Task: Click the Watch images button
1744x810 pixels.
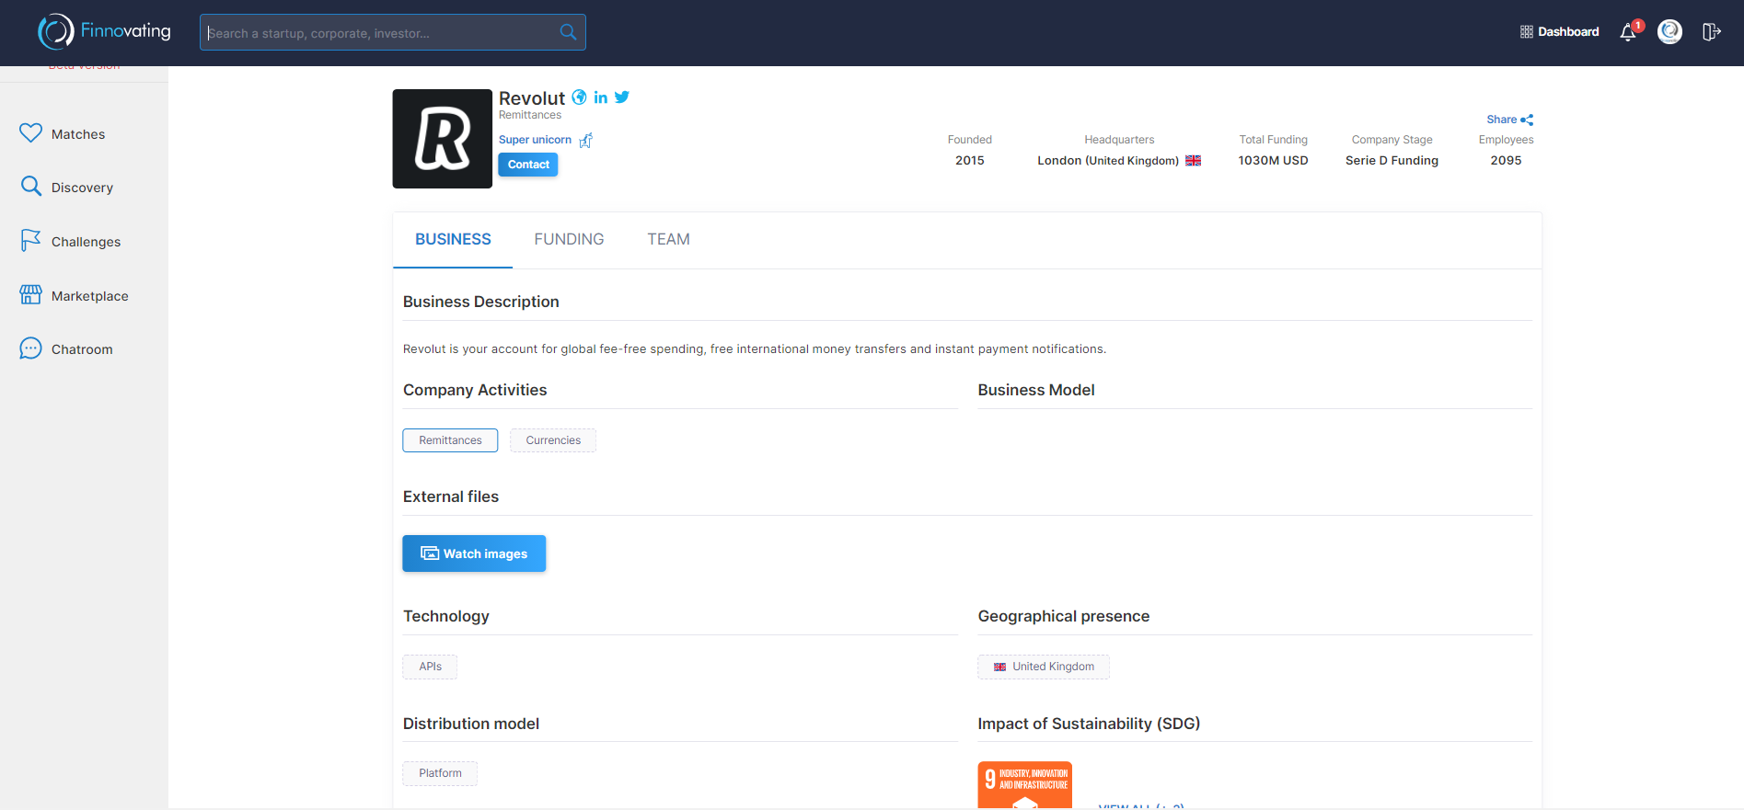Action: click(x=474, y=553)
